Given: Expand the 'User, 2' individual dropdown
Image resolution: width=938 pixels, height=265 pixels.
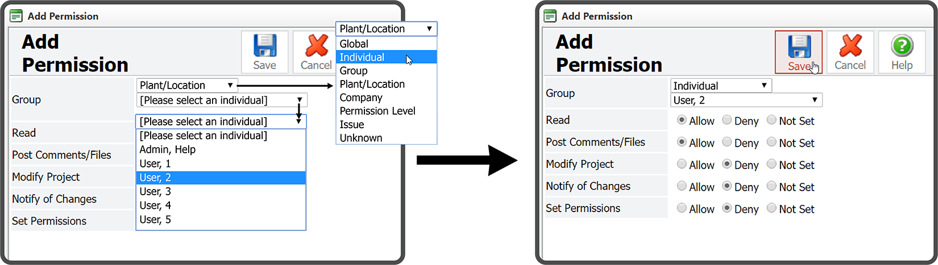Looking at the screenshot, I should pos(746,100).
